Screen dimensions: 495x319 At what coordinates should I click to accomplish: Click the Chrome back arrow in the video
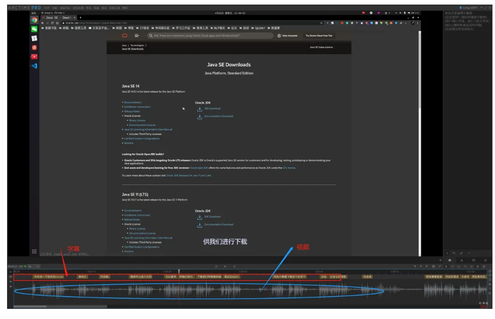click(42, 23)
